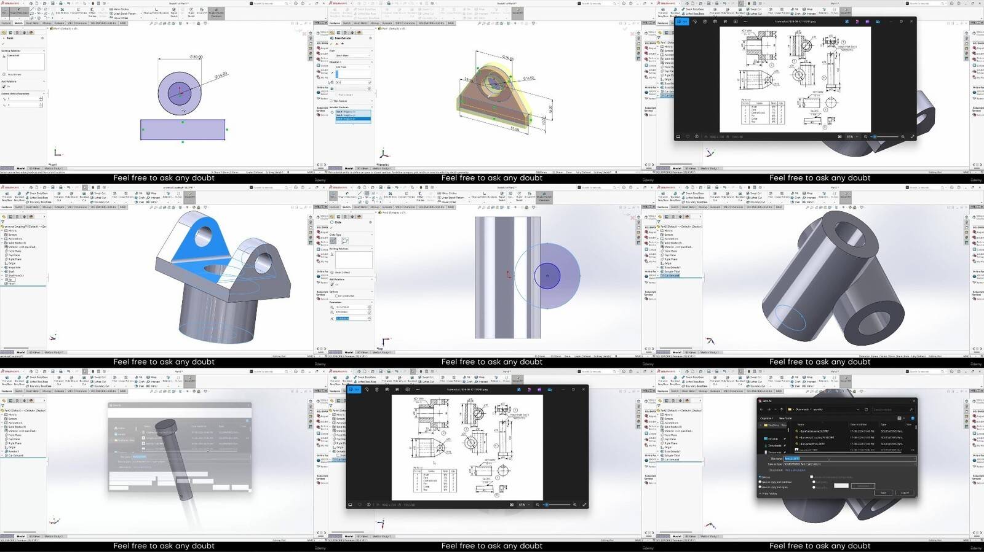This screenshot has width=984, height=552.
Task: Open Blind end condition dropdown in Boss-Extrude panel
Action: point(353,67)
